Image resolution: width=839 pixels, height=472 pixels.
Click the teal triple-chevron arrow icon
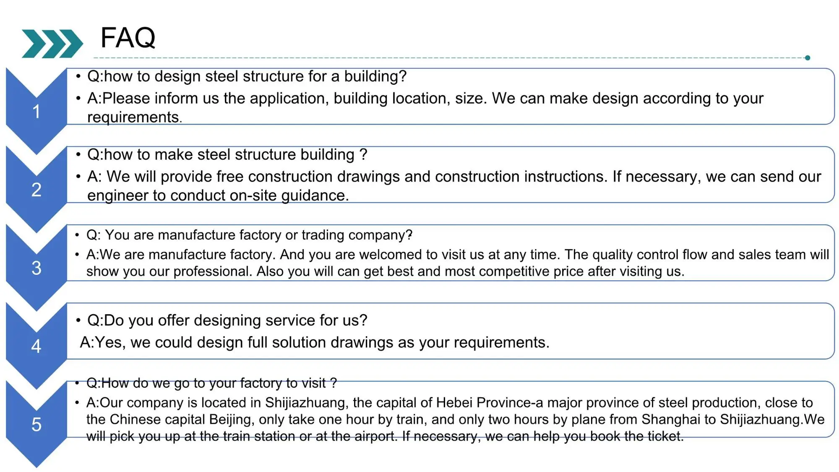coord(52,44)
